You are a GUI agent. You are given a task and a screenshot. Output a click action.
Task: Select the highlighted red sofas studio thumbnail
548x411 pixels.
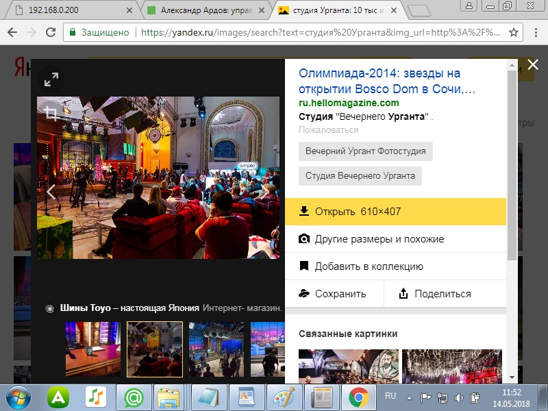click(155, 349)
